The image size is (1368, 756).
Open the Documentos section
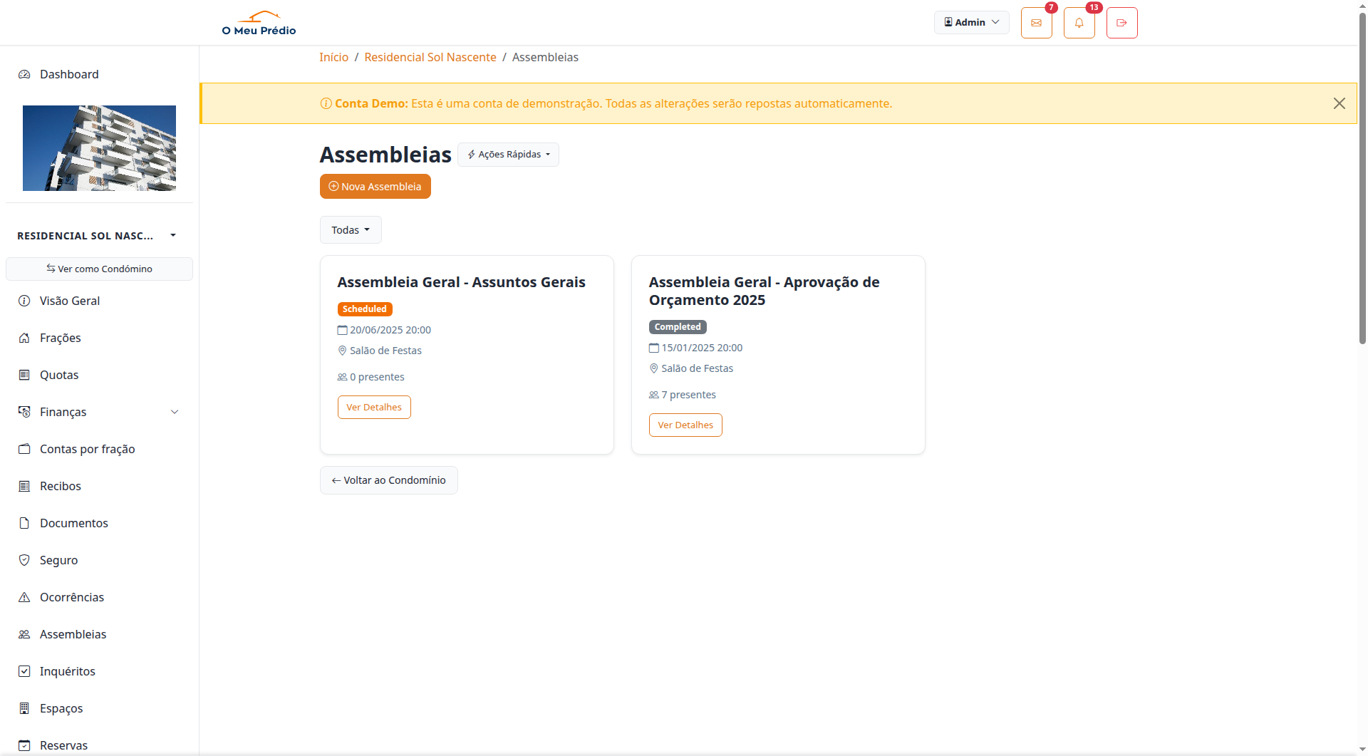[73, 522]
